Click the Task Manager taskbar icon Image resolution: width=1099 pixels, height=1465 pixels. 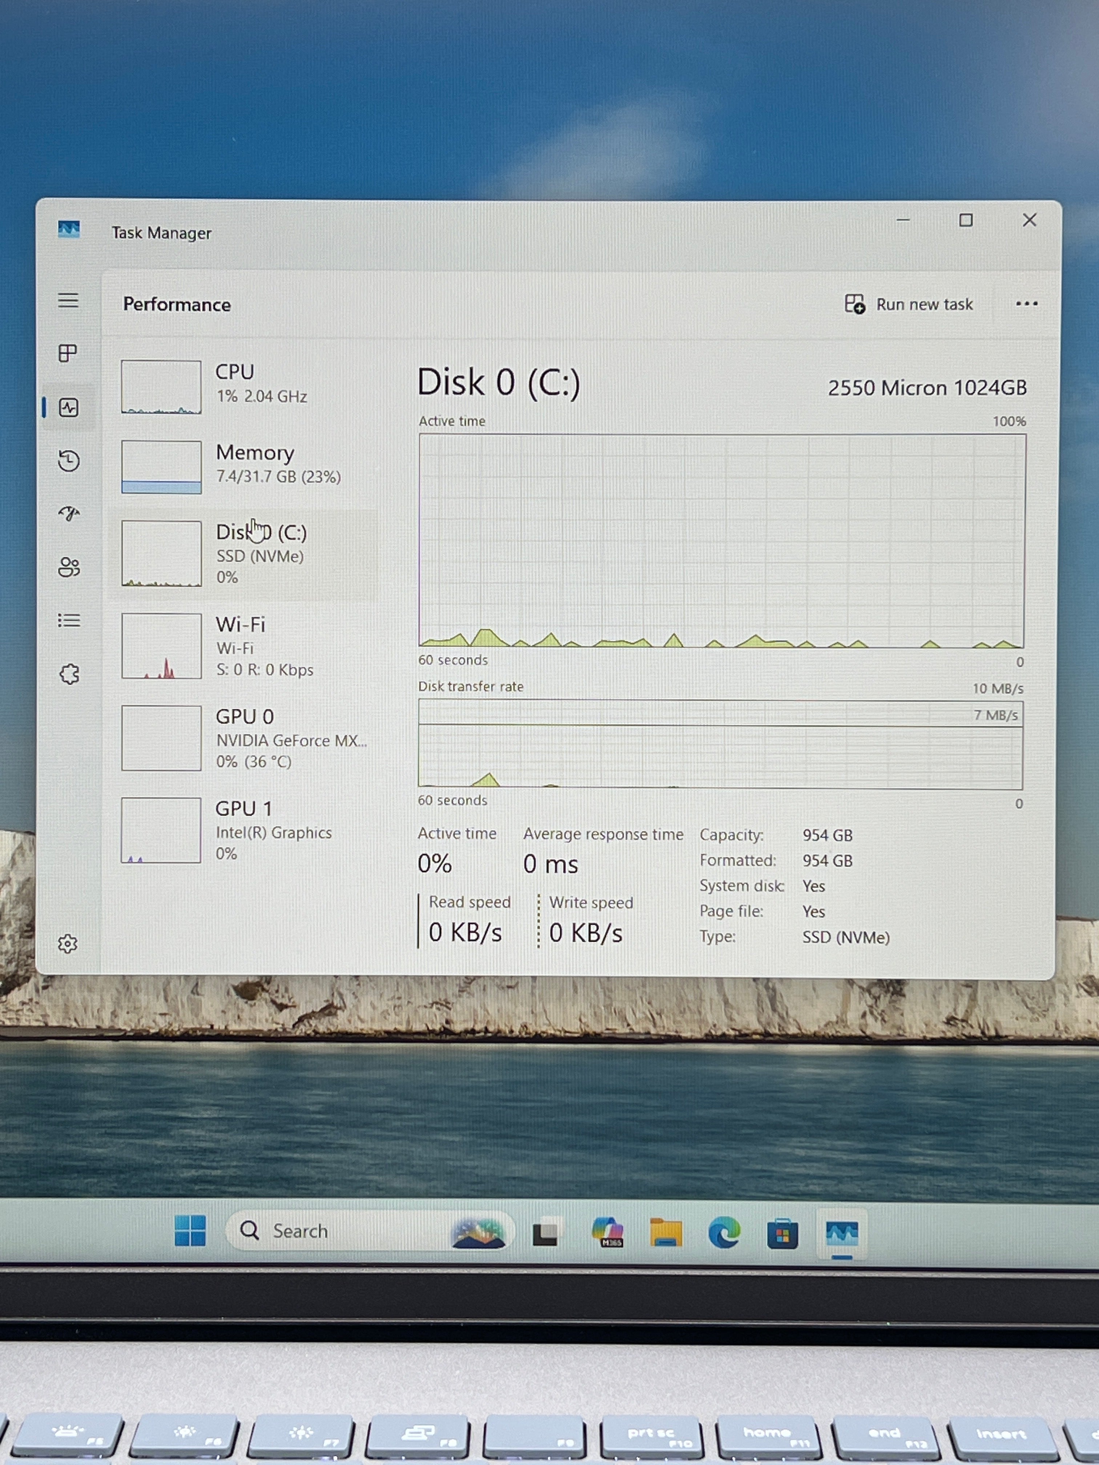tap(842, 1233)
